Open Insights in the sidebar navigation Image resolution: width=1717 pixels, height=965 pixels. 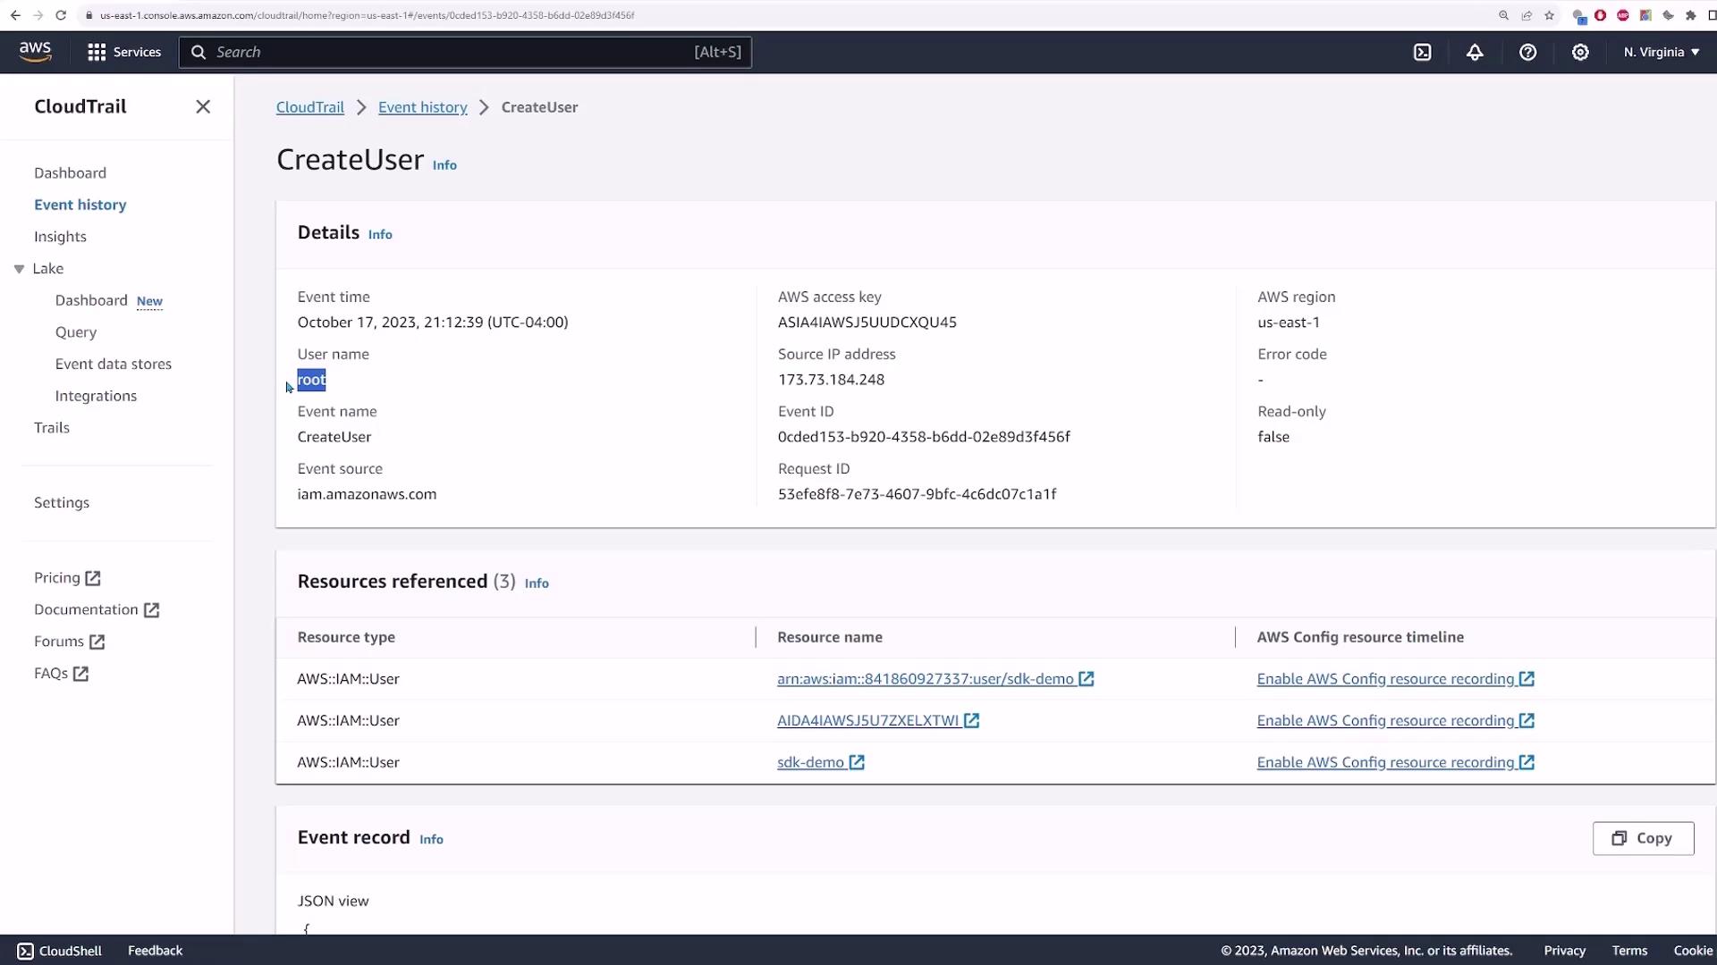point(60,237)
